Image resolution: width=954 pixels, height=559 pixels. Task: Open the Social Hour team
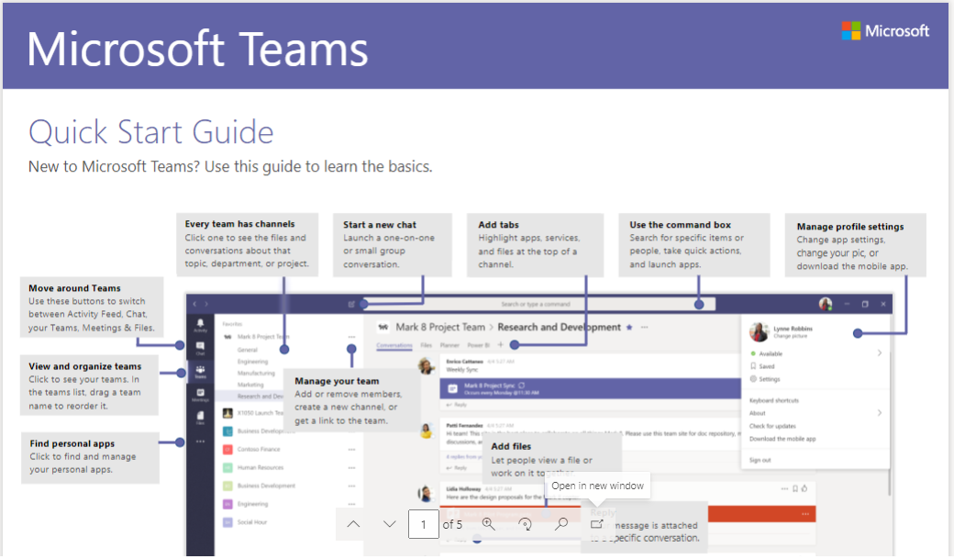(251, 522)
